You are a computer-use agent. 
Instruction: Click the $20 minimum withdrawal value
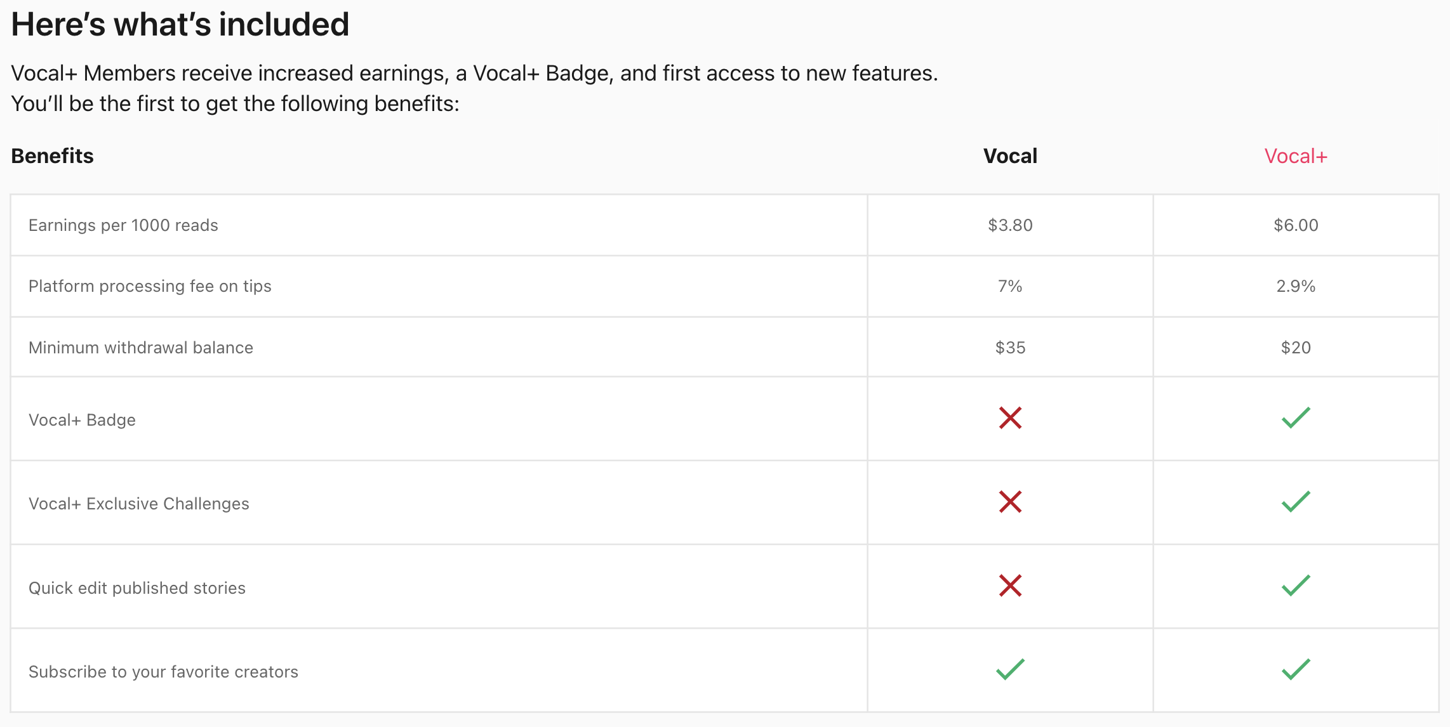tap(1296, 348)
